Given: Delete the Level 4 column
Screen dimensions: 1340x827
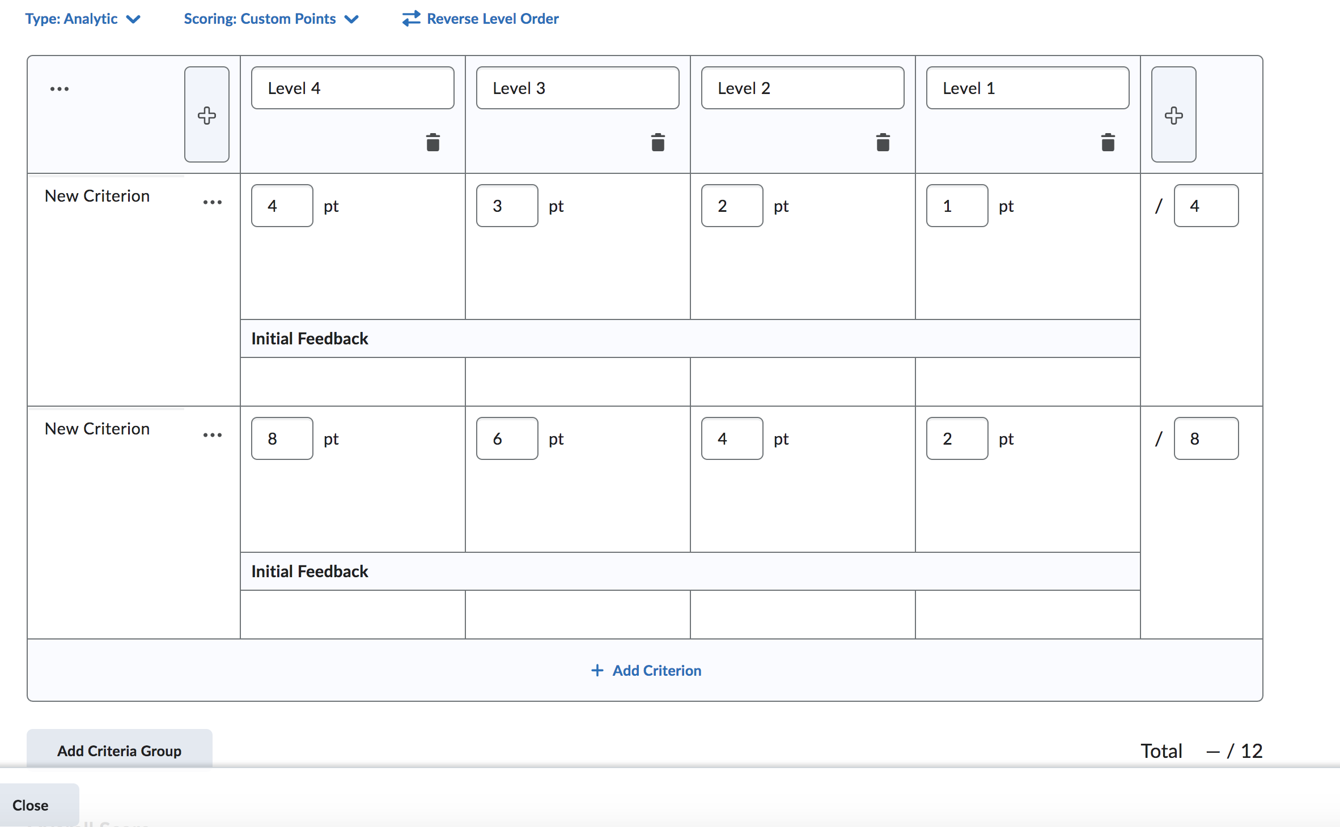Looking at the screenshot, I should coord(432,142).
